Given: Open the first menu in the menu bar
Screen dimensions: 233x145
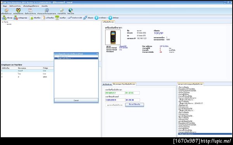Looking at the screenshot, I should click(5, 6).
